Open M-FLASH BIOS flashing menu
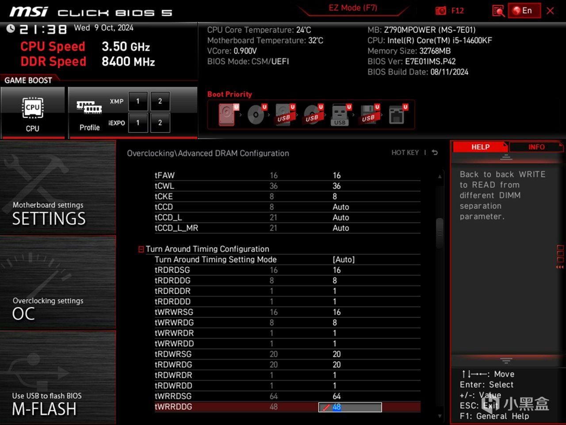 58,378
